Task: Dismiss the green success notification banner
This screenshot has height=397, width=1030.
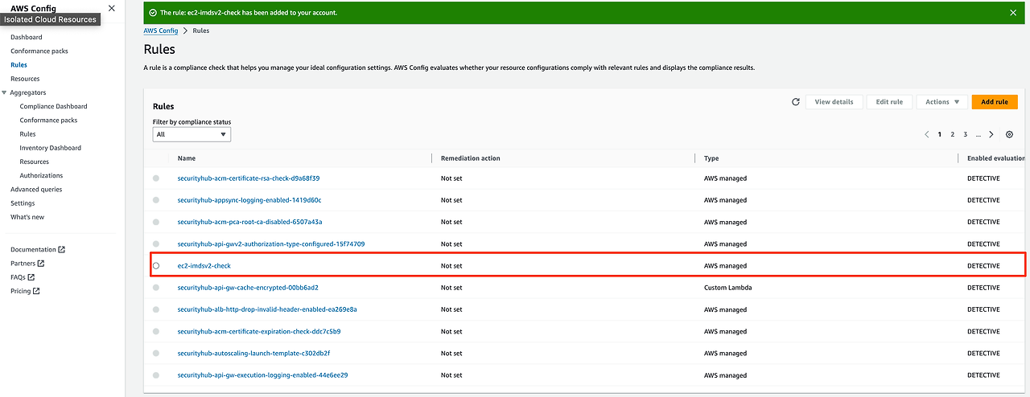Action: pos(1013,13)
